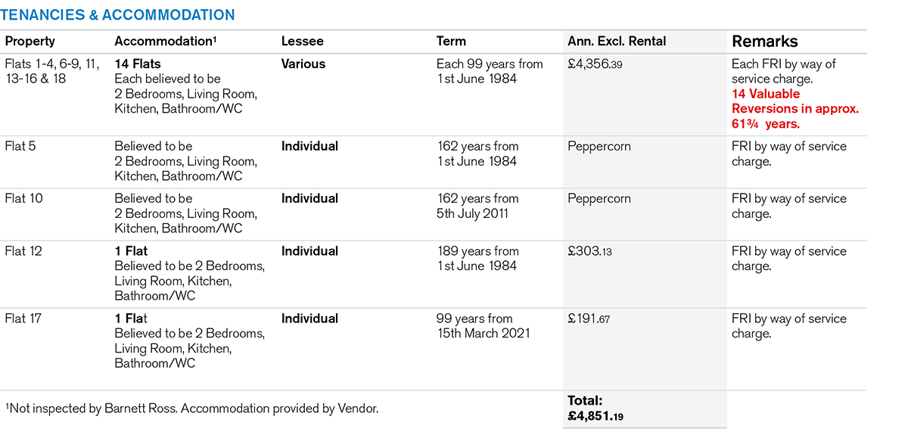This screenshot has height=435, width=908.
Task: Select the Lessee column header
Action: pos(302,42)
